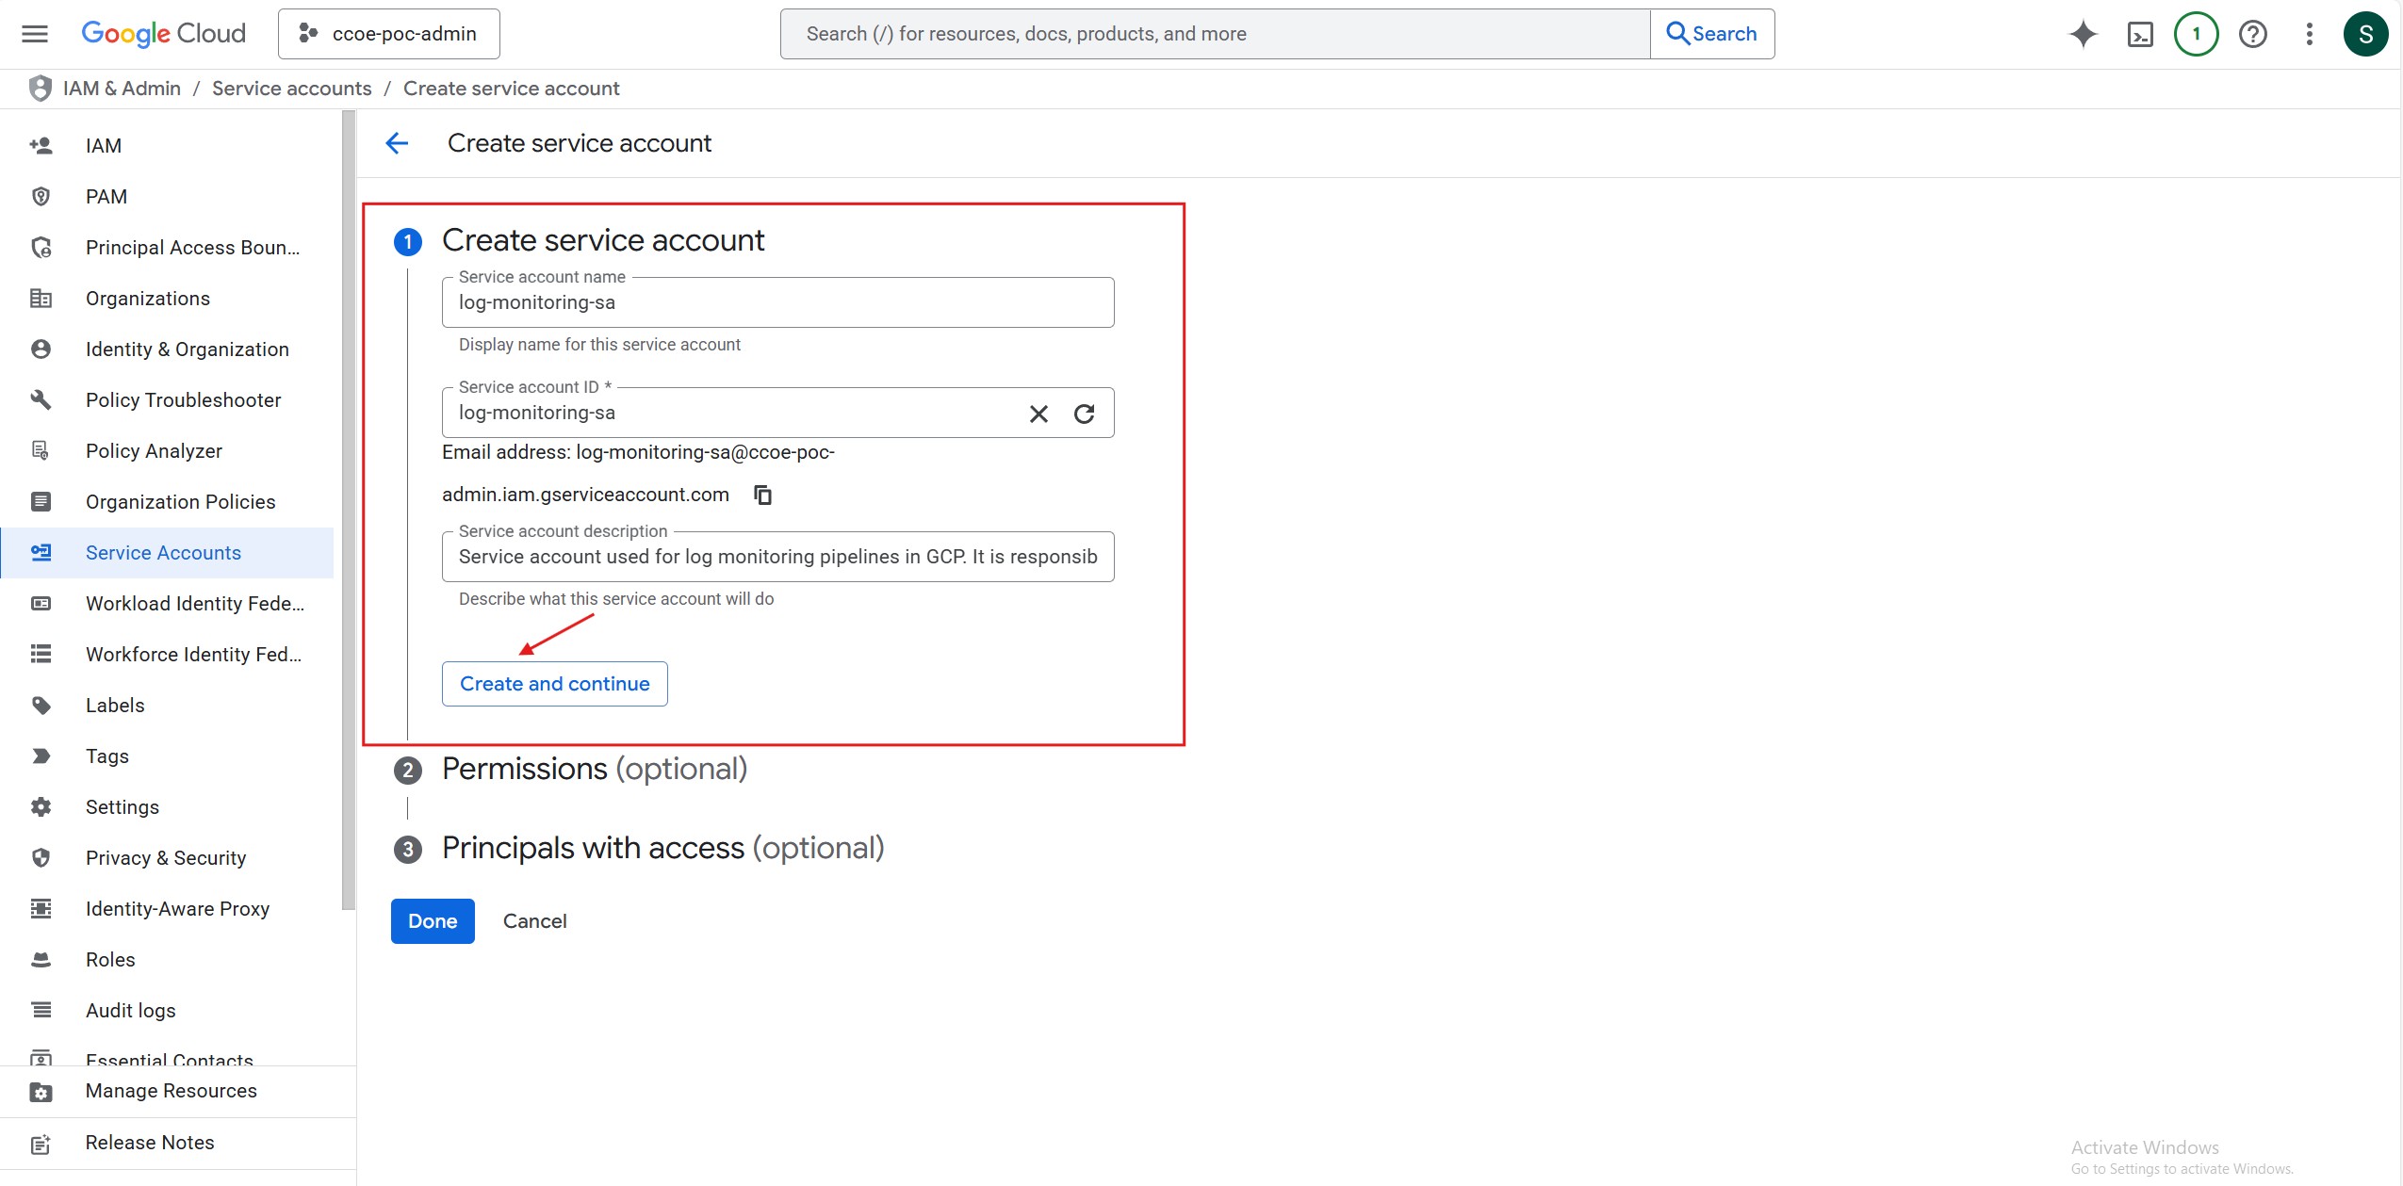The image size is (2403, 1186).
Task: Clear the Service account ID field
Action: tap(1038, 414)
